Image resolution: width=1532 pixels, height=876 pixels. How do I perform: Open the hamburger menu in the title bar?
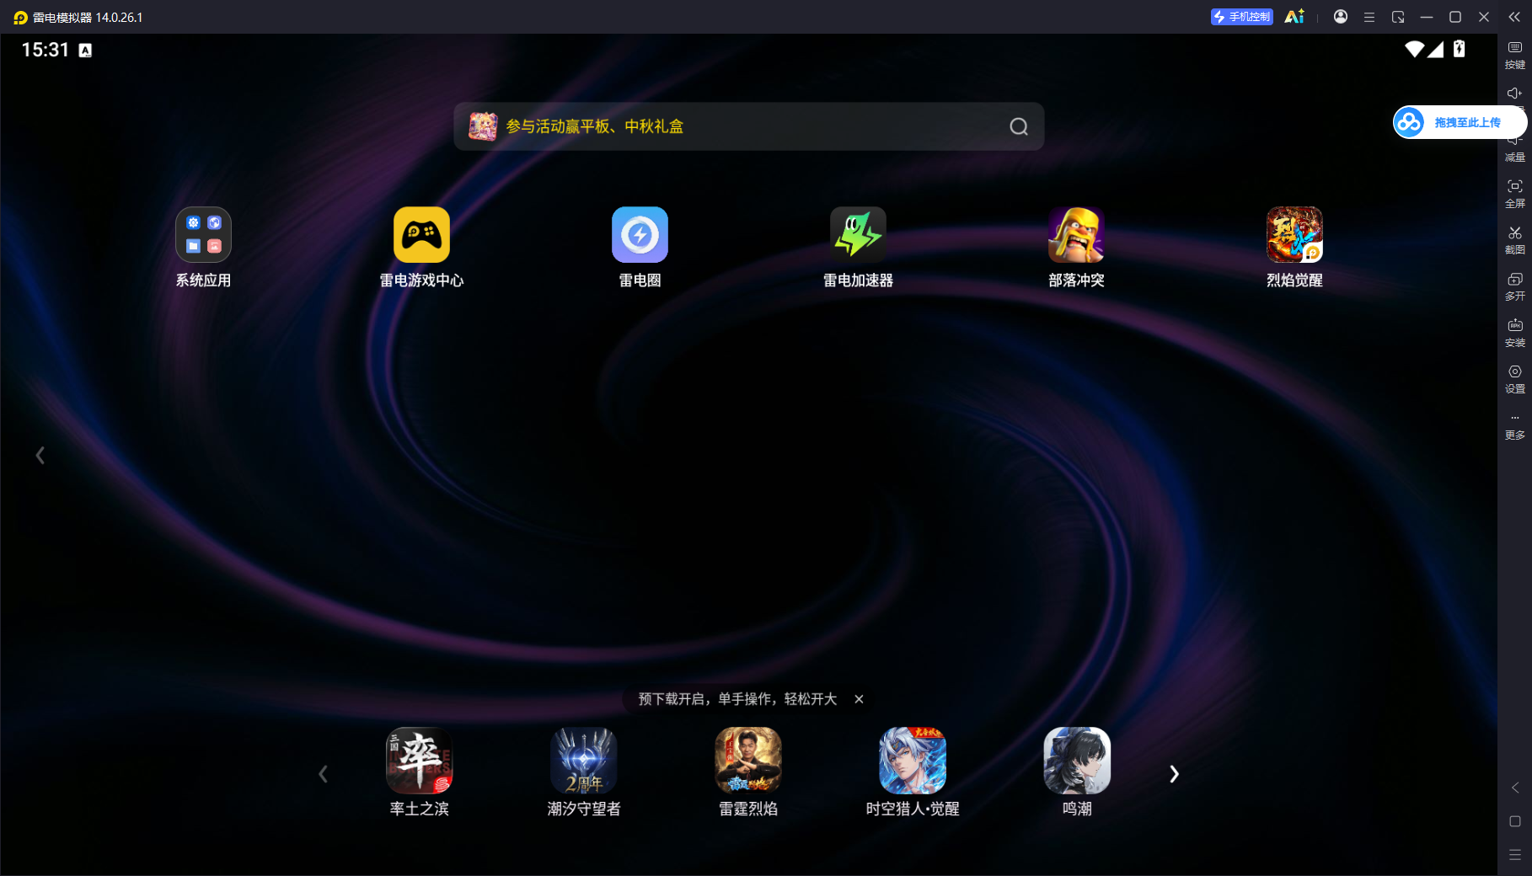(1369, 17)
